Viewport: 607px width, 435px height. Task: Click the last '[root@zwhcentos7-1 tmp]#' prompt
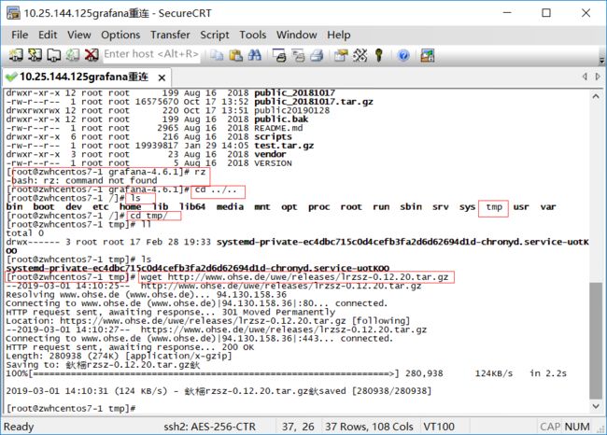pos(71,409)
